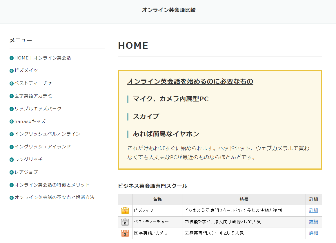Open ベストティーチャー from the sidebar menu
Viewport: 336px width, 243px height.
[35, 83]
